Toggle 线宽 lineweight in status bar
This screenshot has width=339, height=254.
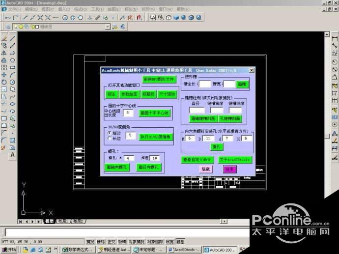(169, 242)
